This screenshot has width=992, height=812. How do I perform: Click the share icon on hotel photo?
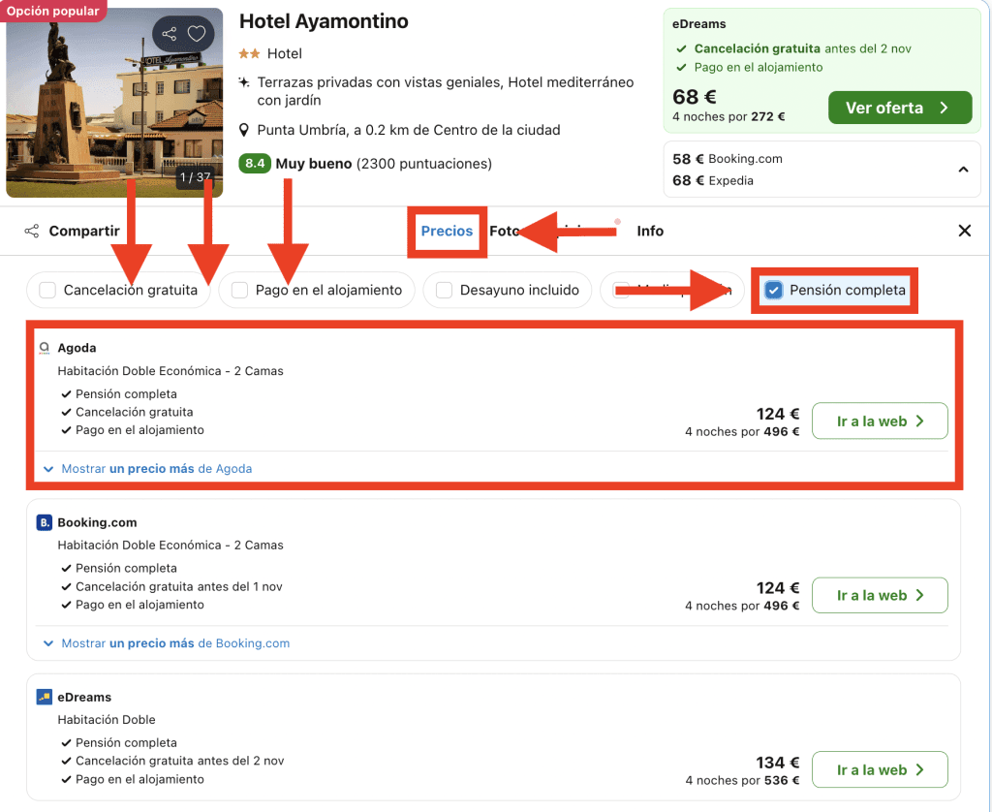[x=170, y=34]
